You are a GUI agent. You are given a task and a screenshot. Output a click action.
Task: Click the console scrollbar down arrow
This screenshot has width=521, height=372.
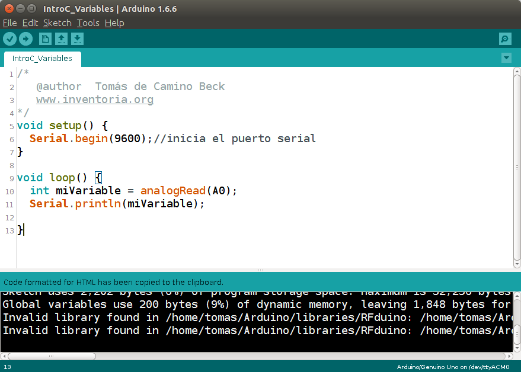517,349
